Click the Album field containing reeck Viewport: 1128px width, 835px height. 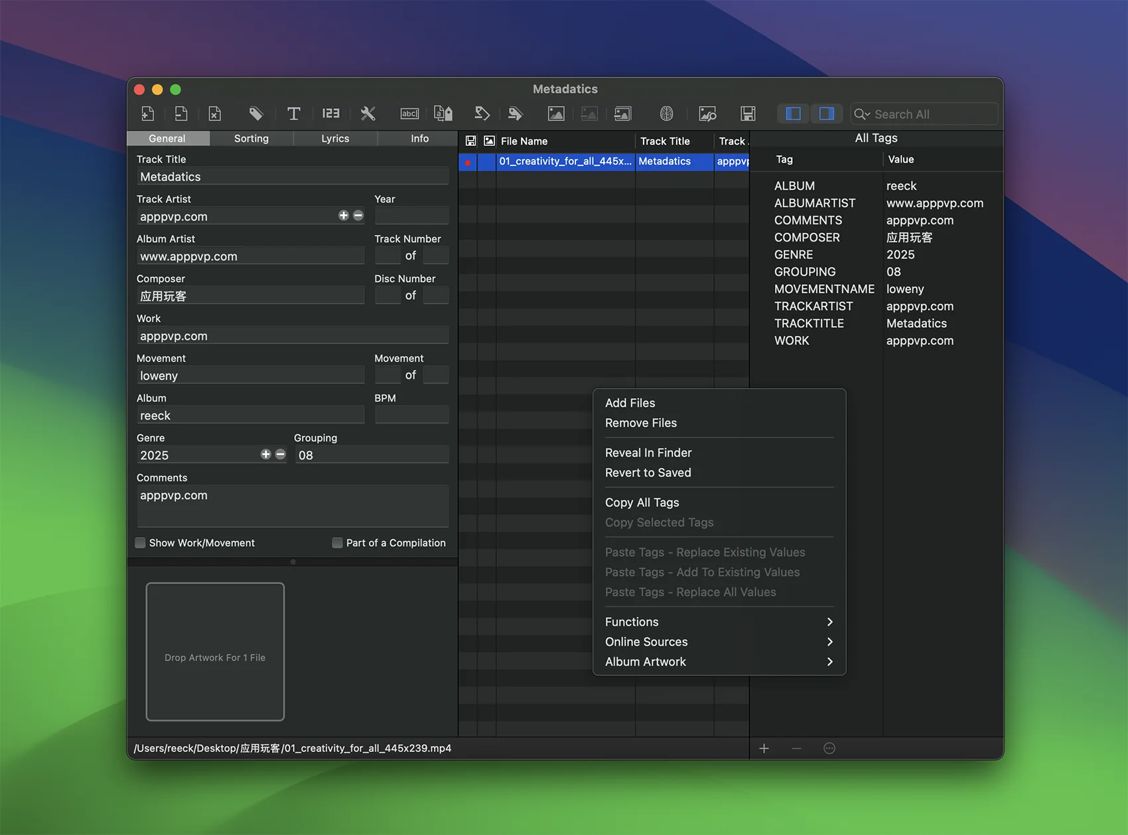250,416
